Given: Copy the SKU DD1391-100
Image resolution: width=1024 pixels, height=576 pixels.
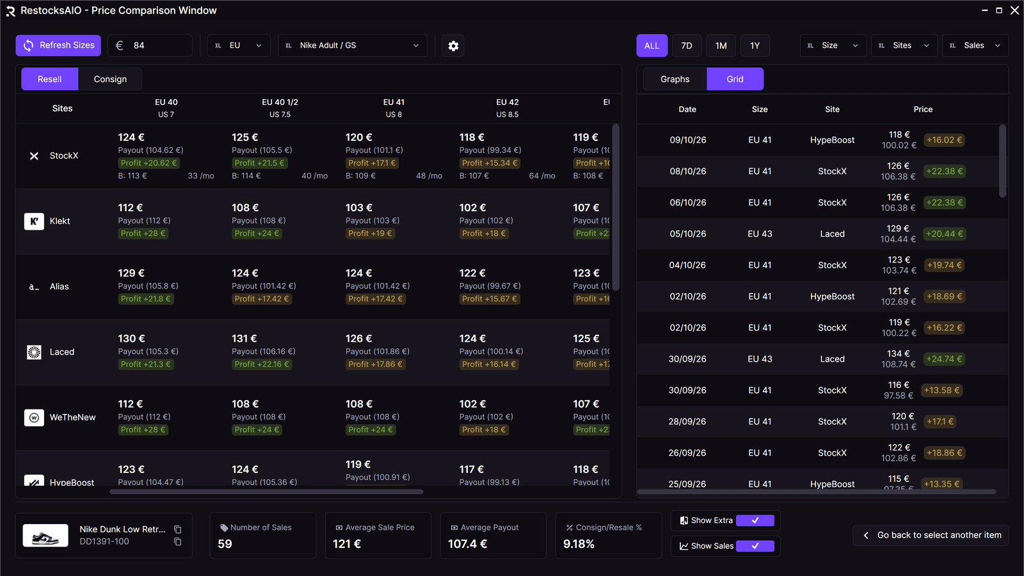Looking at the screenshot, I should 178,541.
